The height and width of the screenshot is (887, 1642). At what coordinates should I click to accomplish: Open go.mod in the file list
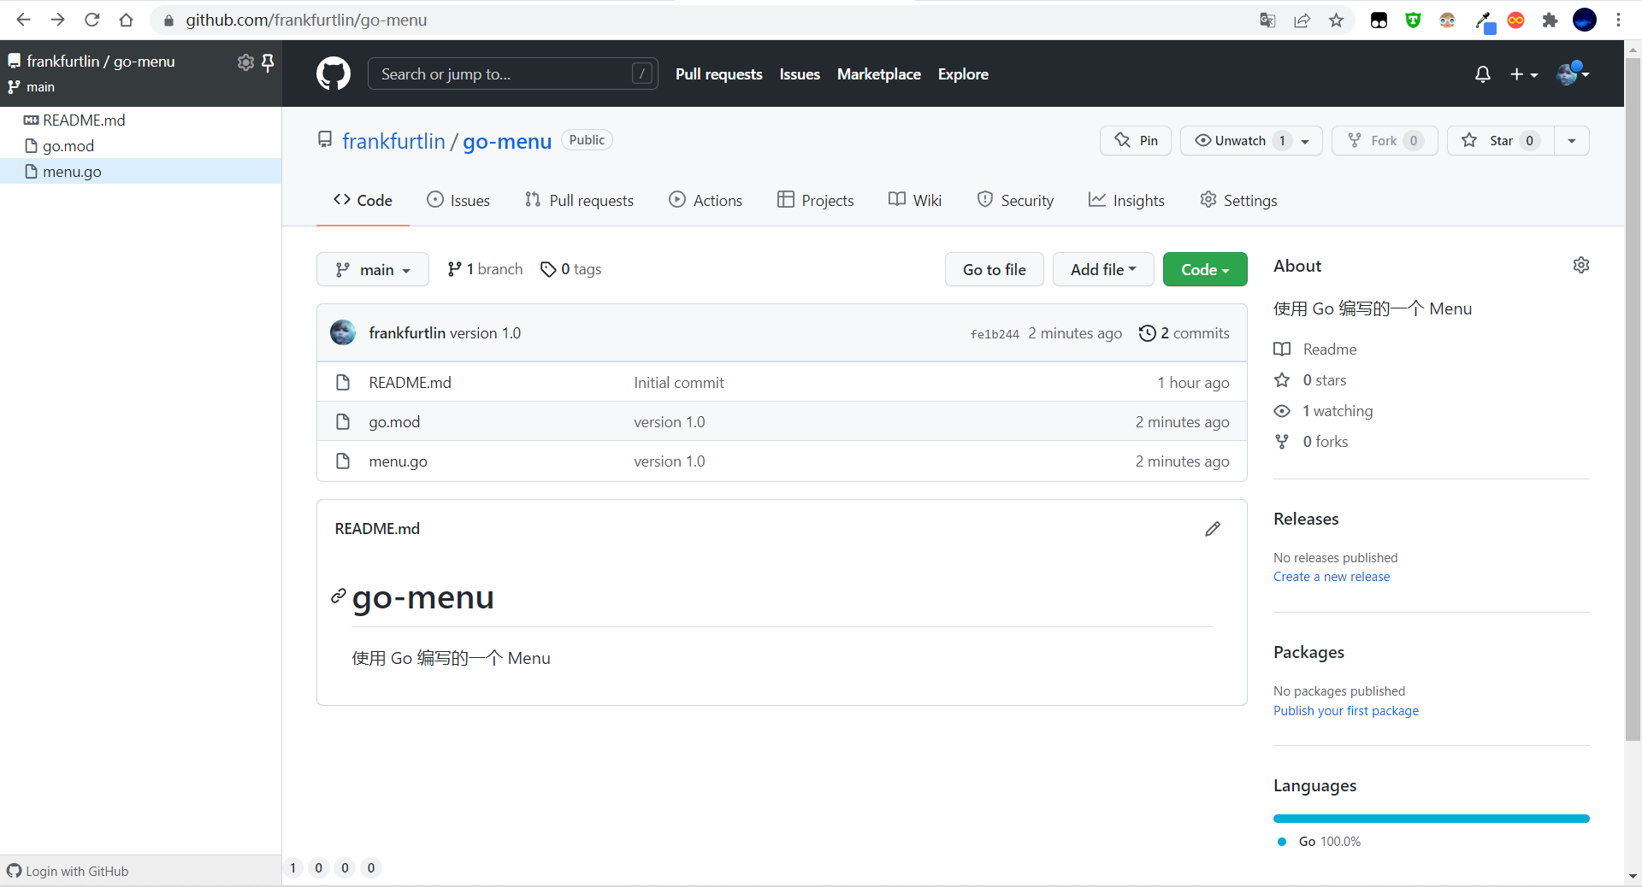[394, 422]
